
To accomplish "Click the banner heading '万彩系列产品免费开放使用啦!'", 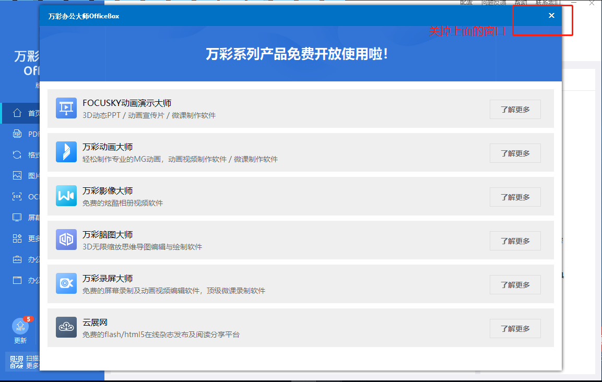I will [x=297, y=54].
